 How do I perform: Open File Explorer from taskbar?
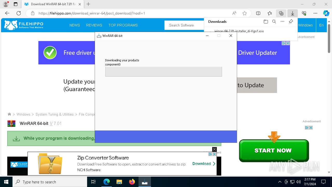tap(119, 182)
